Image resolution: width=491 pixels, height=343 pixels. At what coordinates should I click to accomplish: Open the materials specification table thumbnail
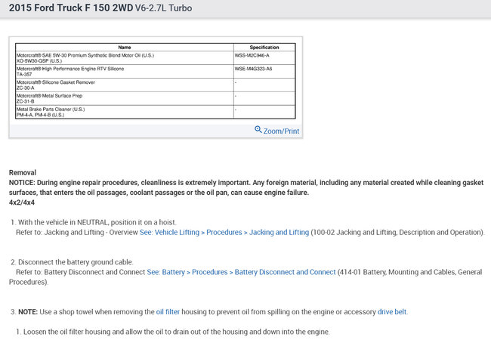[x=156, y=81]
